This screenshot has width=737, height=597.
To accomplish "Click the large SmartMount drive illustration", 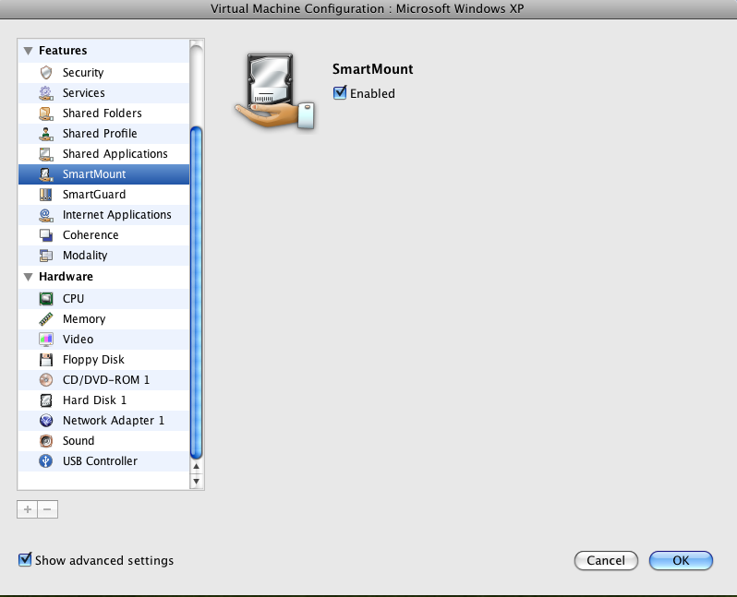I will tap(275, 91).
